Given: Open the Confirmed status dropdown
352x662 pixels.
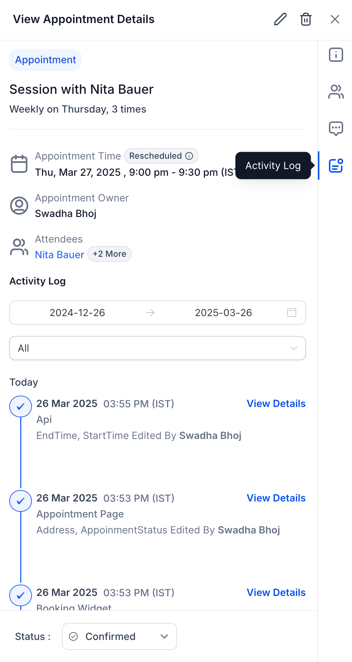Looking at the screenshot, I should pyautogui.click(x=119, y=636).
